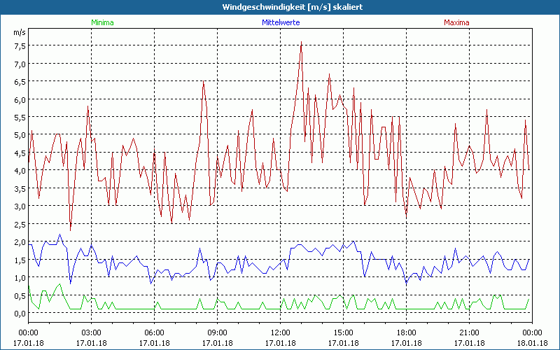Select the 7,5 y-axis value

pyautogui.click(x=20, y=46)
